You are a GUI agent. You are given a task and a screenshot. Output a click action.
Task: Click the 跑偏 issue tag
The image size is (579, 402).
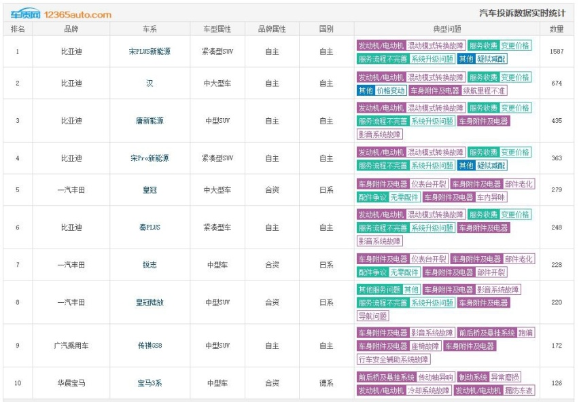click(525, 333)
